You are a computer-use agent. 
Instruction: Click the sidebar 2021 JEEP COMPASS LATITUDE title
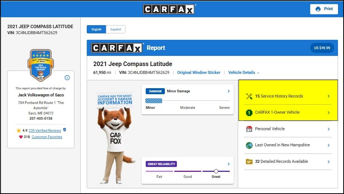(x=40, y=27)
